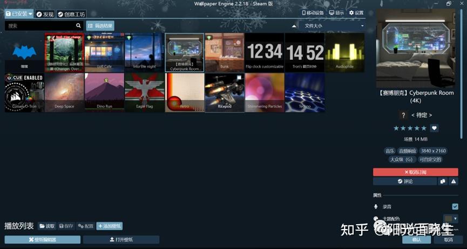
Task: Rate wallpaper with the first star
Action: click(396, 128)
